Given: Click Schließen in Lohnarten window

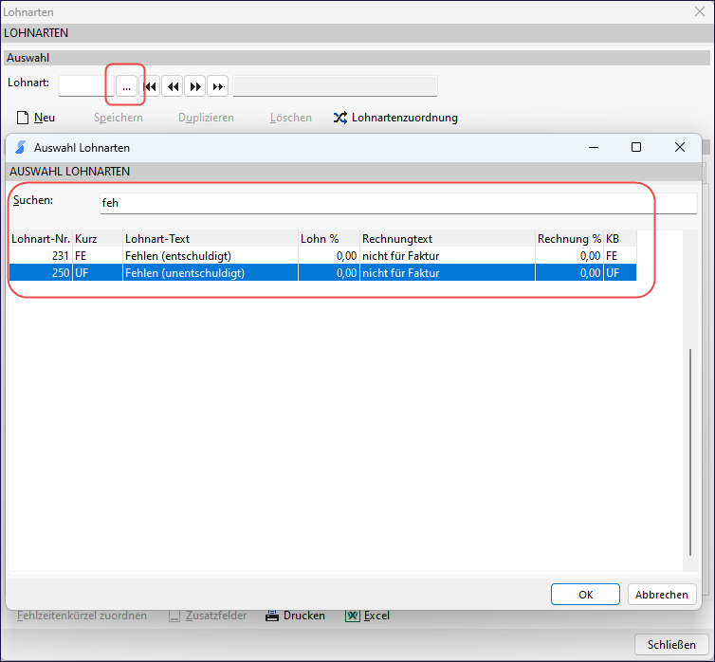Looking at the screenshot, I should click(x=671, y=645).
